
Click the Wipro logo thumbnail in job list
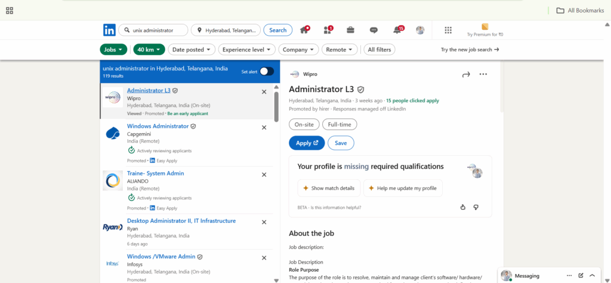pyautogui.click(x=113, y=97)
